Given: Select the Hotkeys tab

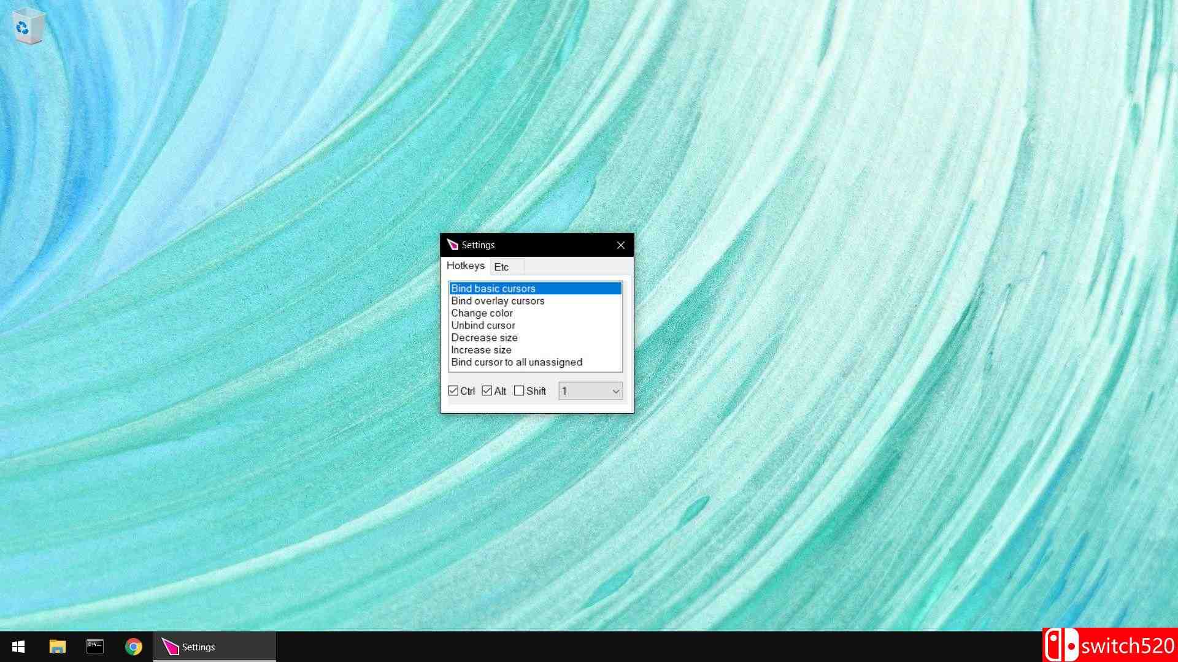Looking at the screenshot, I should click(x=465, y=266).
